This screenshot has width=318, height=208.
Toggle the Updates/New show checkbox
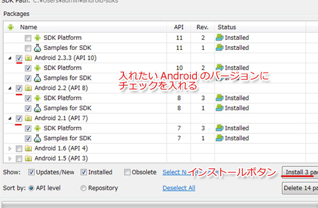tap(31, 172)
